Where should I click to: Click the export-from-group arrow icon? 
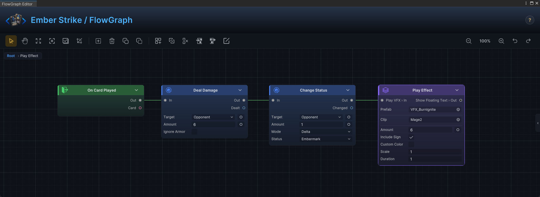click(x=213, y=41)
